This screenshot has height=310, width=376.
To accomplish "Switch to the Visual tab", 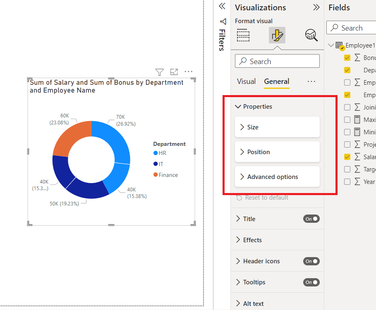I will pyautogui.click(x=246, y=81).
